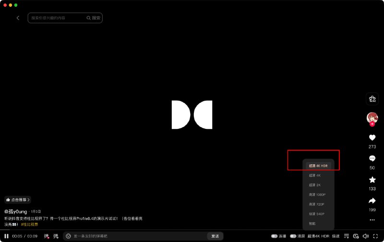Click the video center Dolby logo area
Viewport: 384px width, 242px height.
point(192,115)
